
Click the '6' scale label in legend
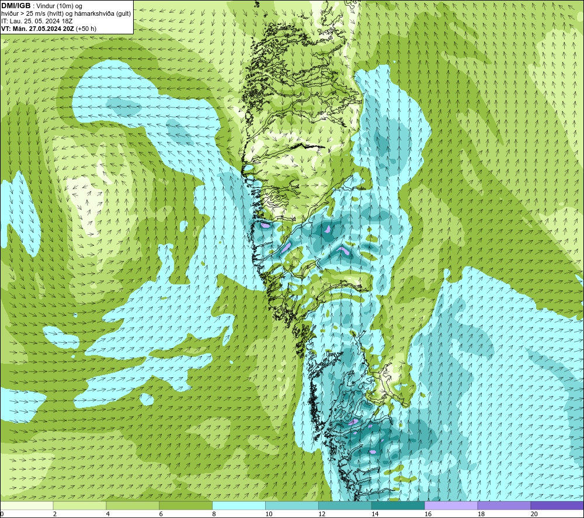pos(161,514)
